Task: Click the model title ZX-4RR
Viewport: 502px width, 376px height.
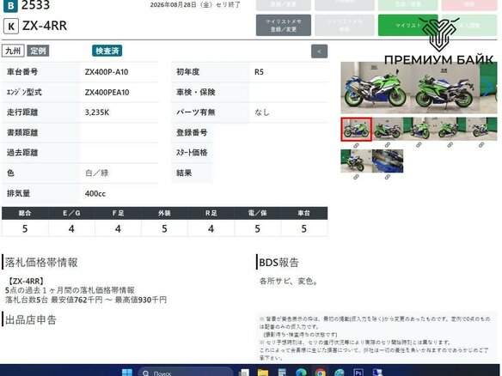Action: point(45,26)
